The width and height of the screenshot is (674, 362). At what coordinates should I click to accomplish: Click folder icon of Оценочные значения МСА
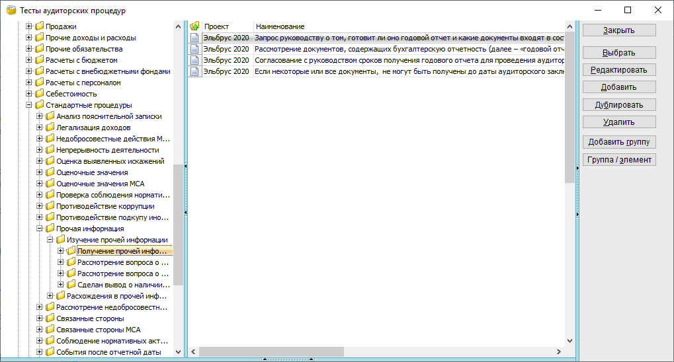50,184
